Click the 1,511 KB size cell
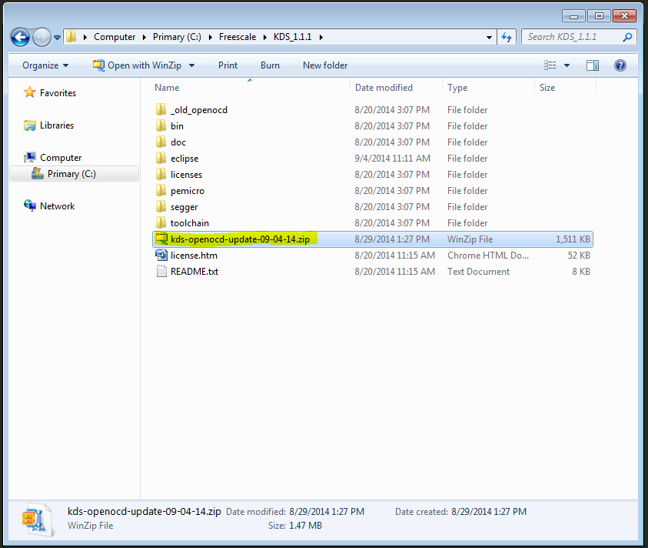The height and width of the screenshot is (548, 648). click(573, 239)
